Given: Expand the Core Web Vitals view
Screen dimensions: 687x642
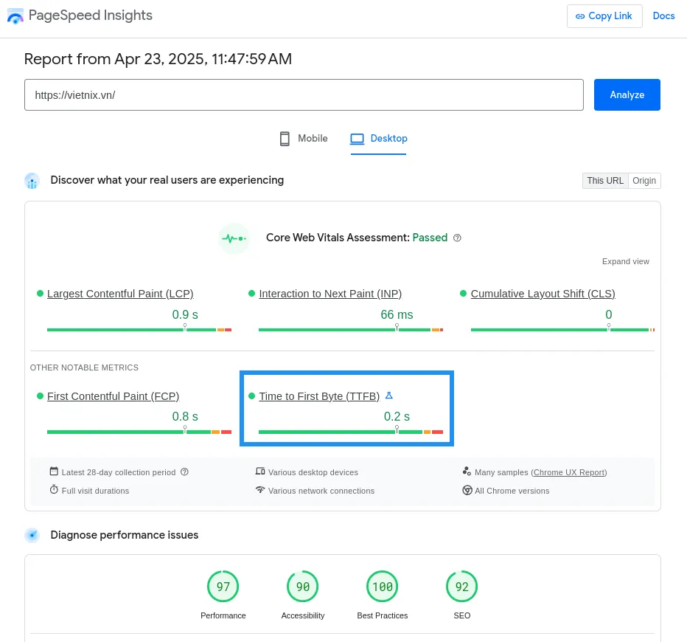Looking at the screenshot, I should tap(625, 261).
